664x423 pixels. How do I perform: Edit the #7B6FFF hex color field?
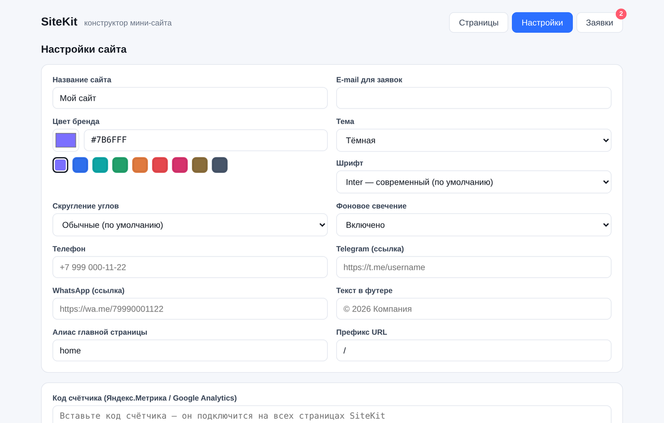pos(206,140)
